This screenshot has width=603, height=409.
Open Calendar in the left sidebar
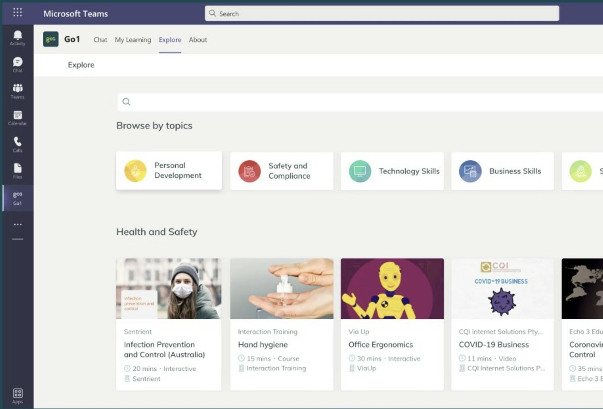pos(17,118)
